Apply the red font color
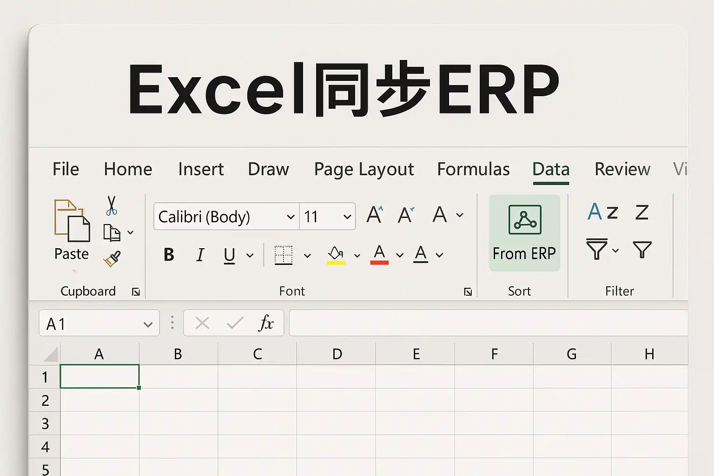The width and height of the screenshot is (714, 476). (379, 254)
